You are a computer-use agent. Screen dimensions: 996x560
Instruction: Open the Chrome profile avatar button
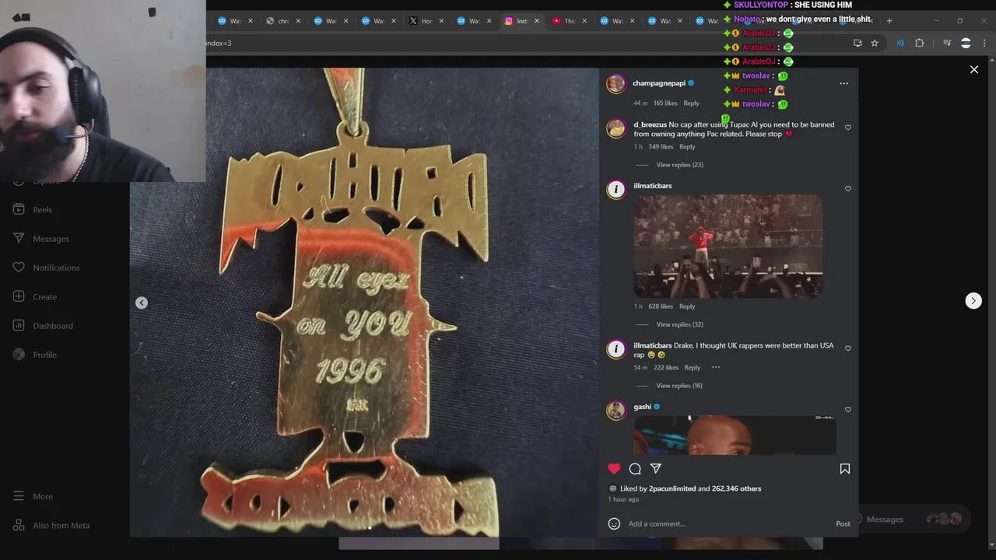pyautogui.click(x=966, y=44)
